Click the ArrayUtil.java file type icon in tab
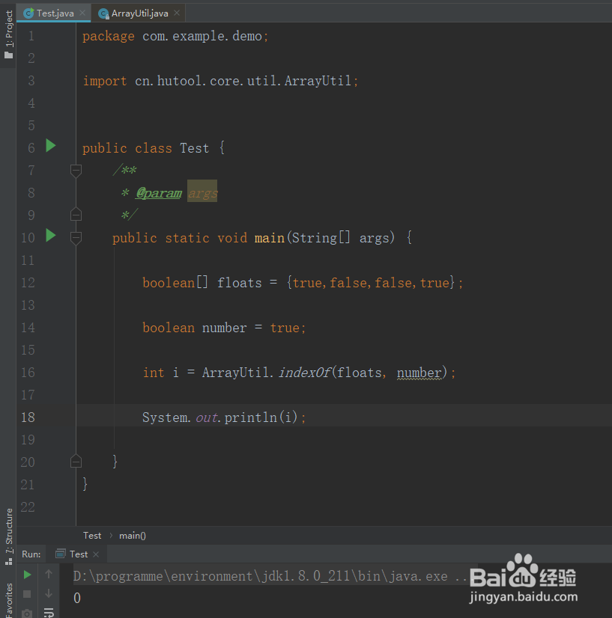Viewport: 612px width, 618px height. [103, 13]
